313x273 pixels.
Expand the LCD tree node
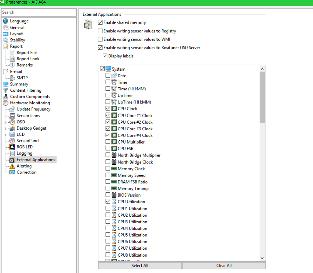click(6, 135)
